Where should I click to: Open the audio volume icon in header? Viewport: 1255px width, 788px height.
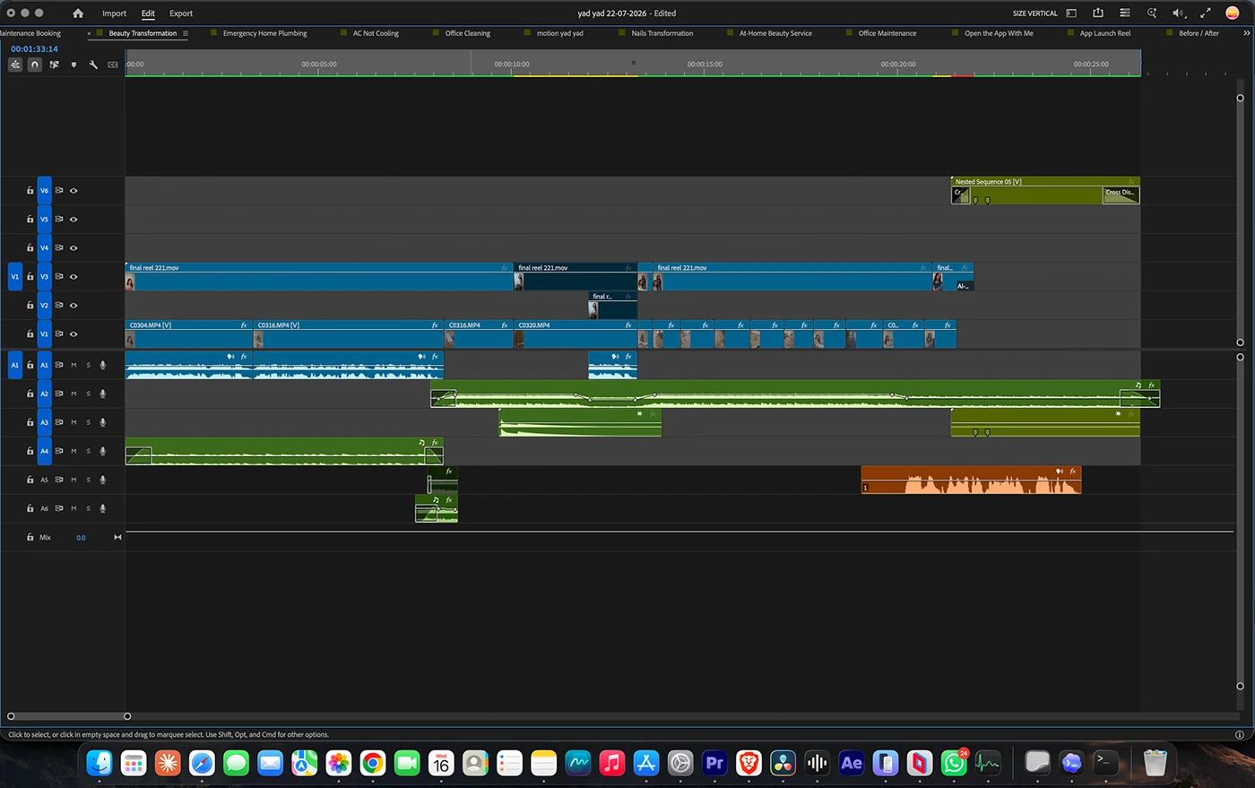[x=1179, y=13]
